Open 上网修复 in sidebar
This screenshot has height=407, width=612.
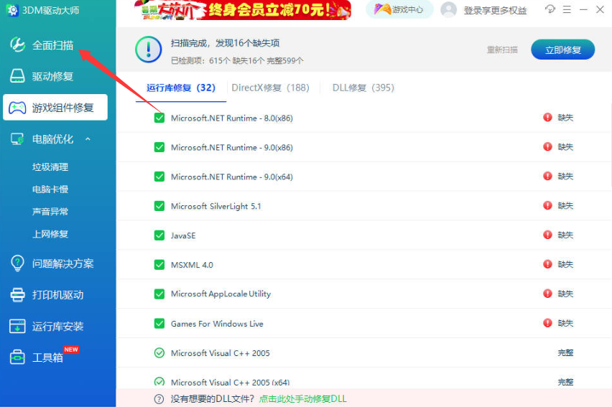coord(50,234)
